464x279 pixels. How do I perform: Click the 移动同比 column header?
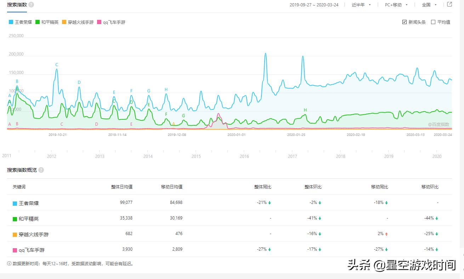point(380,187)
